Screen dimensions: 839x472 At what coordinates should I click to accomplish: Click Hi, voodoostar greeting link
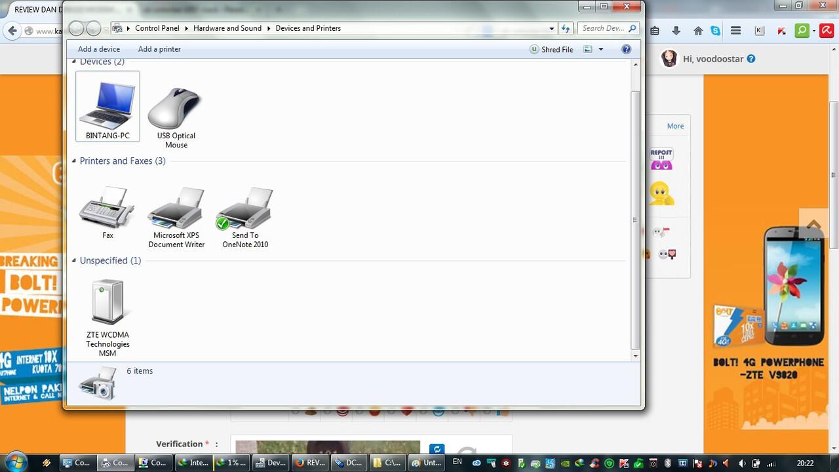click(713, 58)
